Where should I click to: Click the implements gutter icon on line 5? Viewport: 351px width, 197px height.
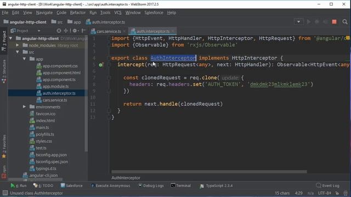(x=101, y=65)
